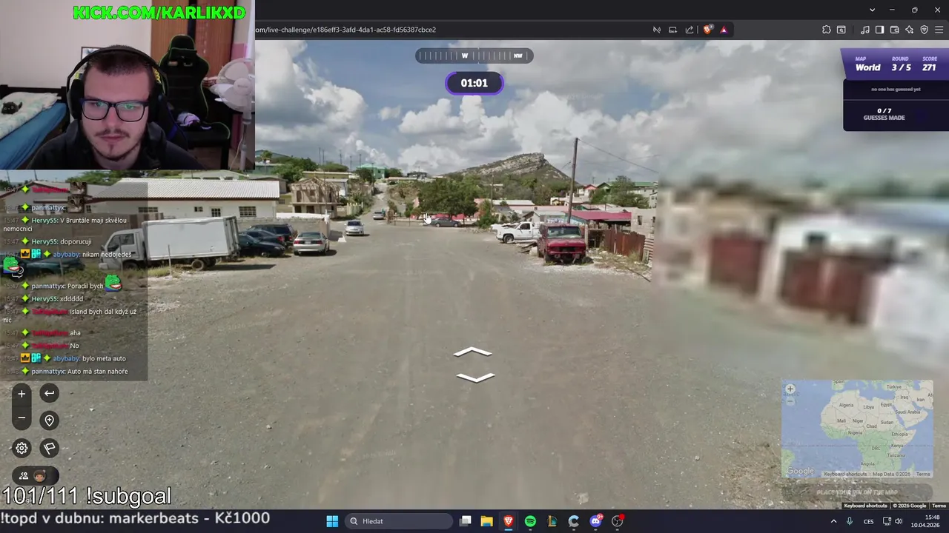Open League of Legends taskbar icon

(x=552, y=521)
